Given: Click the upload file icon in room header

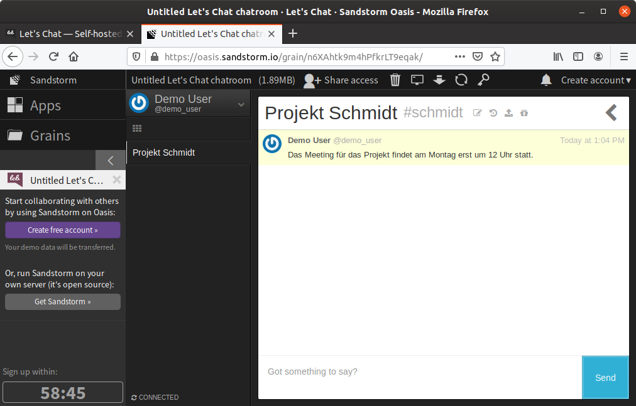Looking at the screenshot, I should (509, 113).
